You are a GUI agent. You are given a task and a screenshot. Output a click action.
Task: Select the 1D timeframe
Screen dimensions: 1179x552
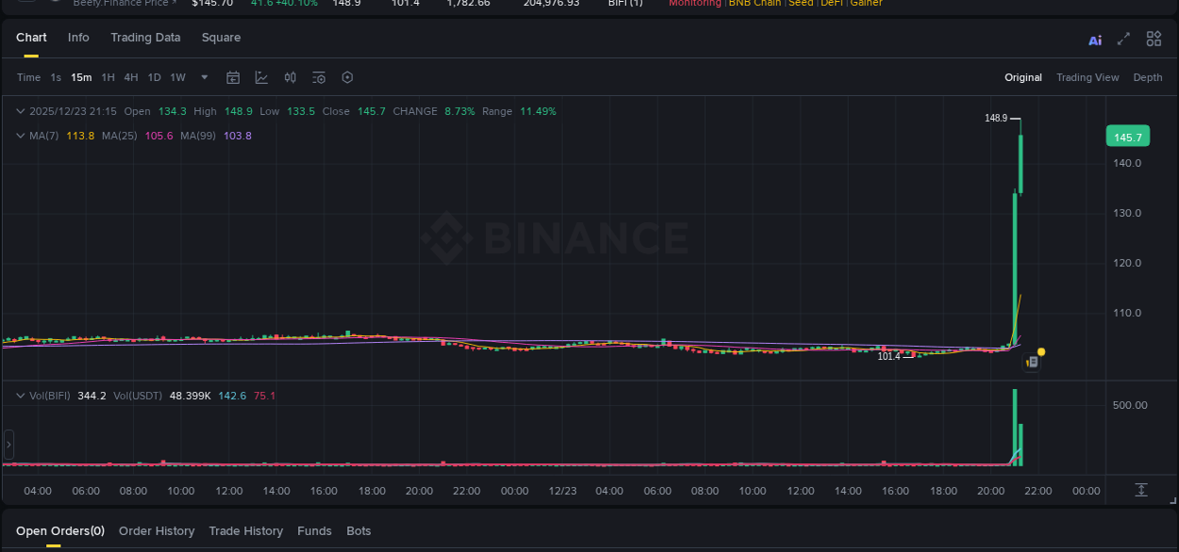coord(154,77)
